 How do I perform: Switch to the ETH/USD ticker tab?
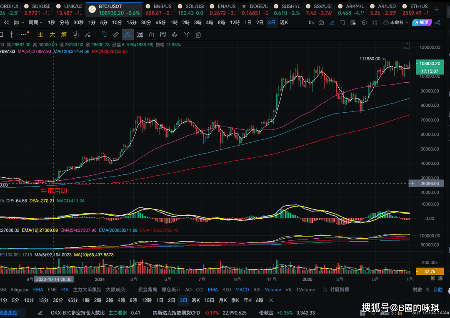click(x=418, y=7)
